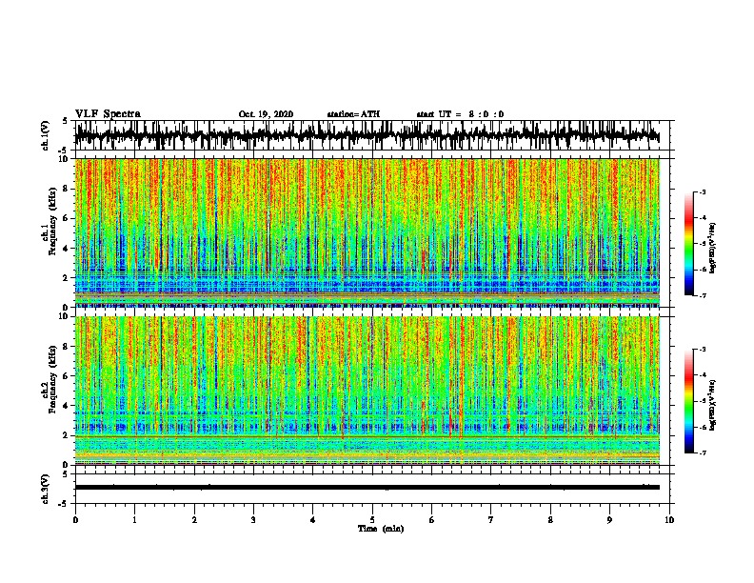Select the "start UT = 8 : 0 : 0" text

(x=460, y=114)
